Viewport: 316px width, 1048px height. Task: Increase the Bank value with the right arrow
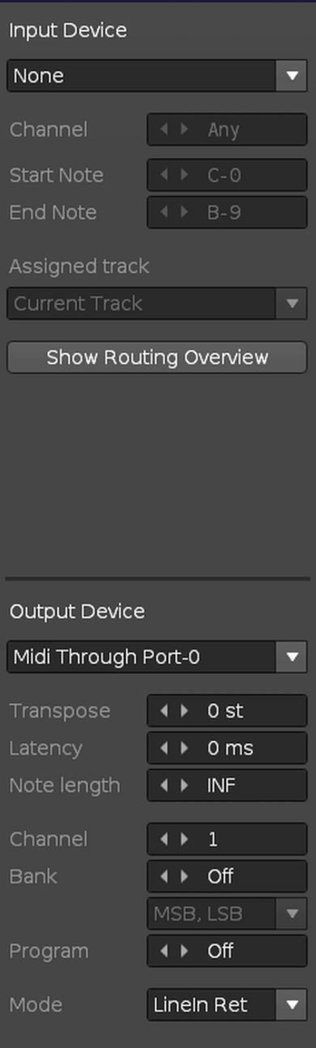(184, 877)
